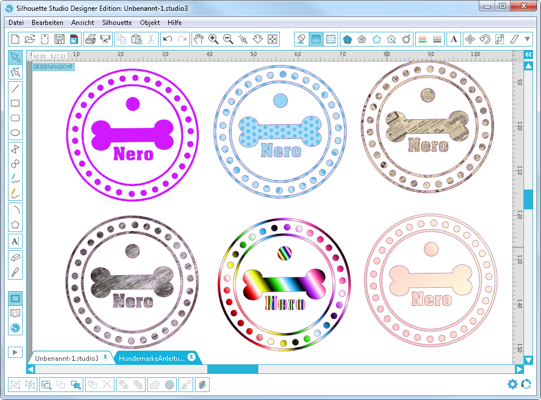Toggle the Library view button

coord(15,313)
